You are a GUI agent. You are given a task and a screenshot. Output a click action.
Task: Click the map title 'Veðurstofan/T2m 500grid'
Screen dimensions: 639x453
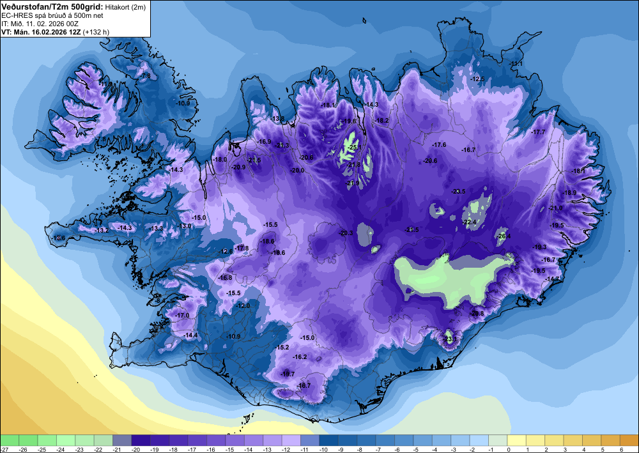(x=51, y=7)
